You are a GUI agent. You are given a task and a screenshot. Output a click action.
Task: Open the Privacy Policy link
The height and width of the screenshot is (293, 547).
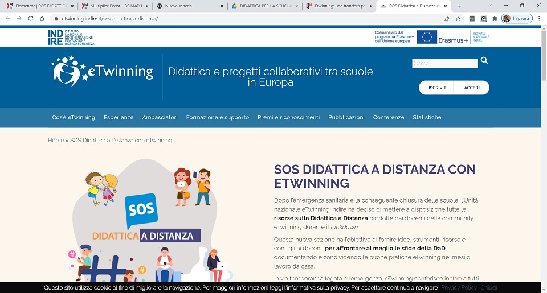[x=459, y=288]
